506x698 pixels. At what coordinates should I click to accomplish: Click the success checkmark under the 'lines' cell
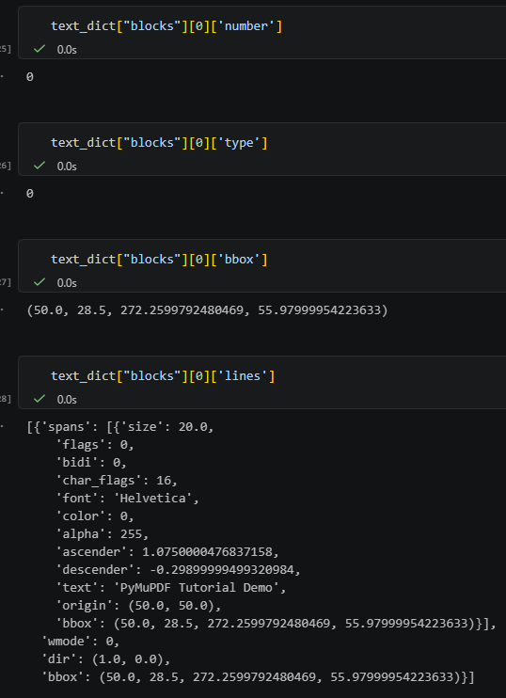tap(40, 399)
